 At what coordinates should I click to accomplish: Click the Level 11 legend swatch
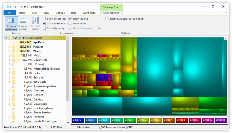[221, 120]
